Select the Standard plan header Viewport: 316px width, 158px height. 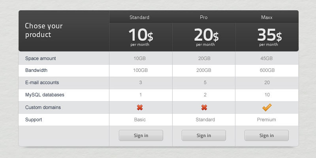[x=139, y=17]
